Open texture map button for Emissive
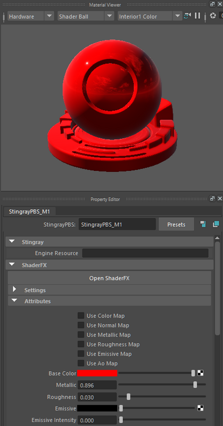This screenshot has width=223, height=426. (201, 408)
